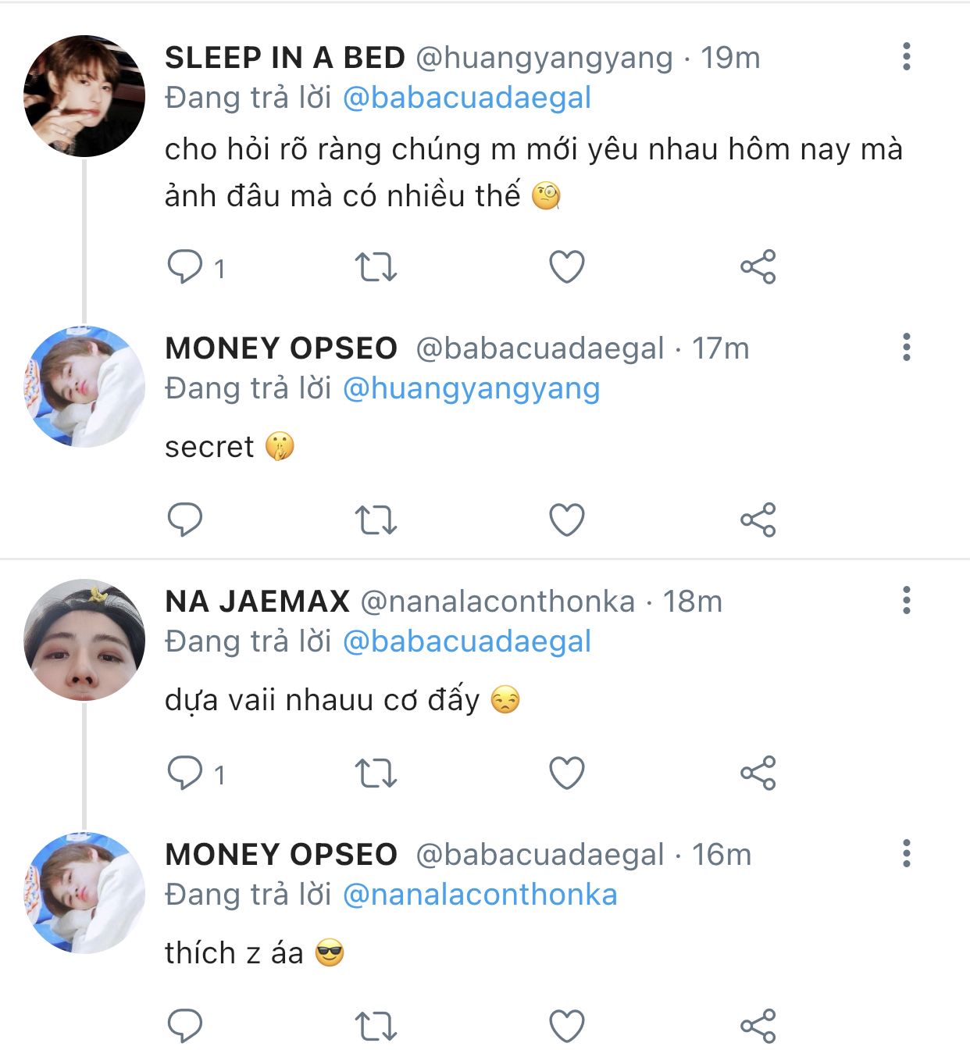
Task: Open NA JAEMAX's avatar
Action: [84, 640]
